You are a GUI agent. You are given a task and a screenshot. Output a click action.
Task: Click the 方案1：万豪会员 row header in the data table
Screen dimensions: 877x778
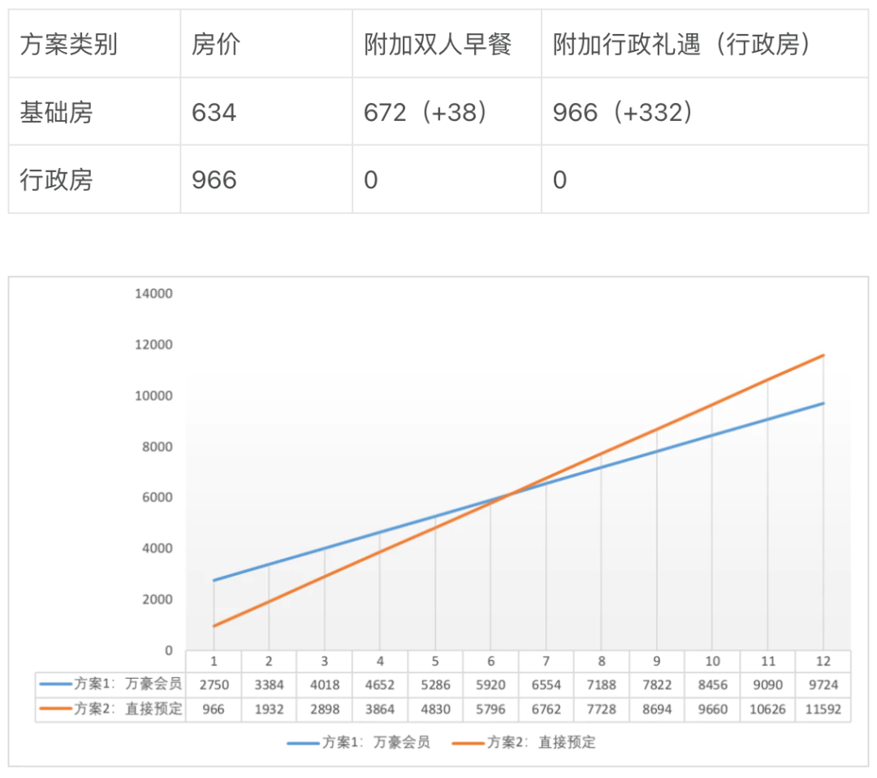pos(110,684)
